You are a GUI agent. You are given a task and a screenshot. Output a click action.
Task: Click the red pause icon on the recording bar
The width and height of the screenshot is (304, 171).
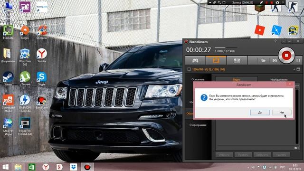point(266,2)
